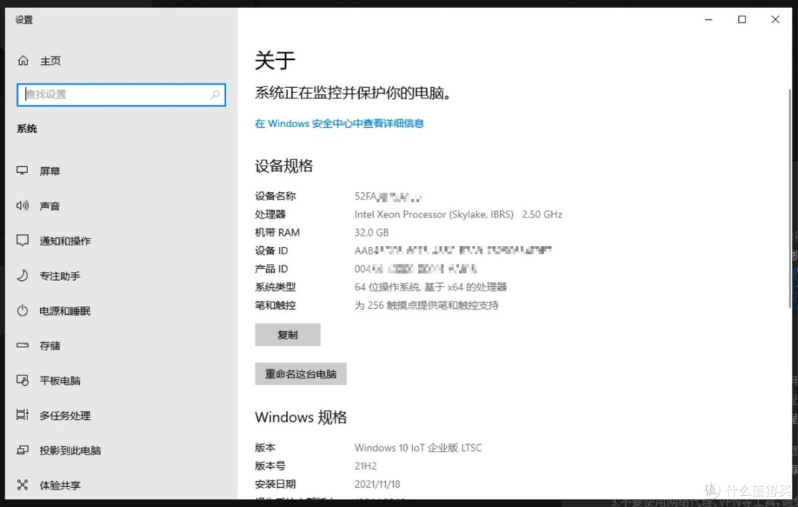
Task: Click the Intel Xeon Processor value
Action: coord(458,214)
